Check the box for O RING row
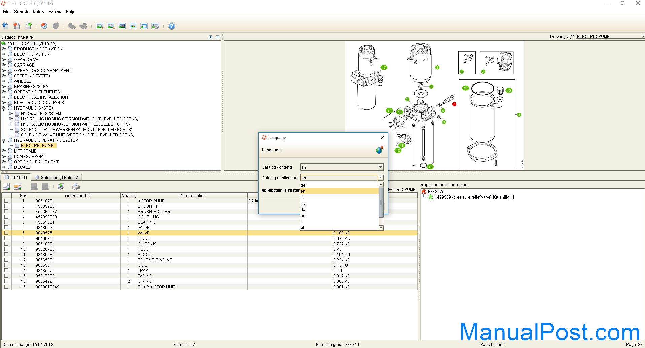 pyautogui.click(x=6, y=281)
